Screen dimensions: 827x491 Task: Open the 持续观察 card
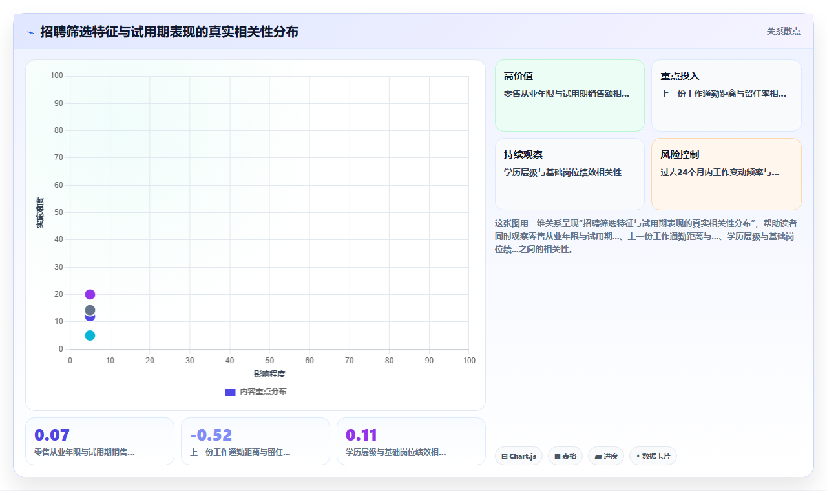pos(570,174)
